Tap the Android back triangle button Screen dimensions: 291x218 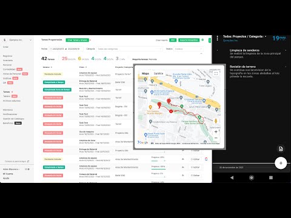[232, 177]
